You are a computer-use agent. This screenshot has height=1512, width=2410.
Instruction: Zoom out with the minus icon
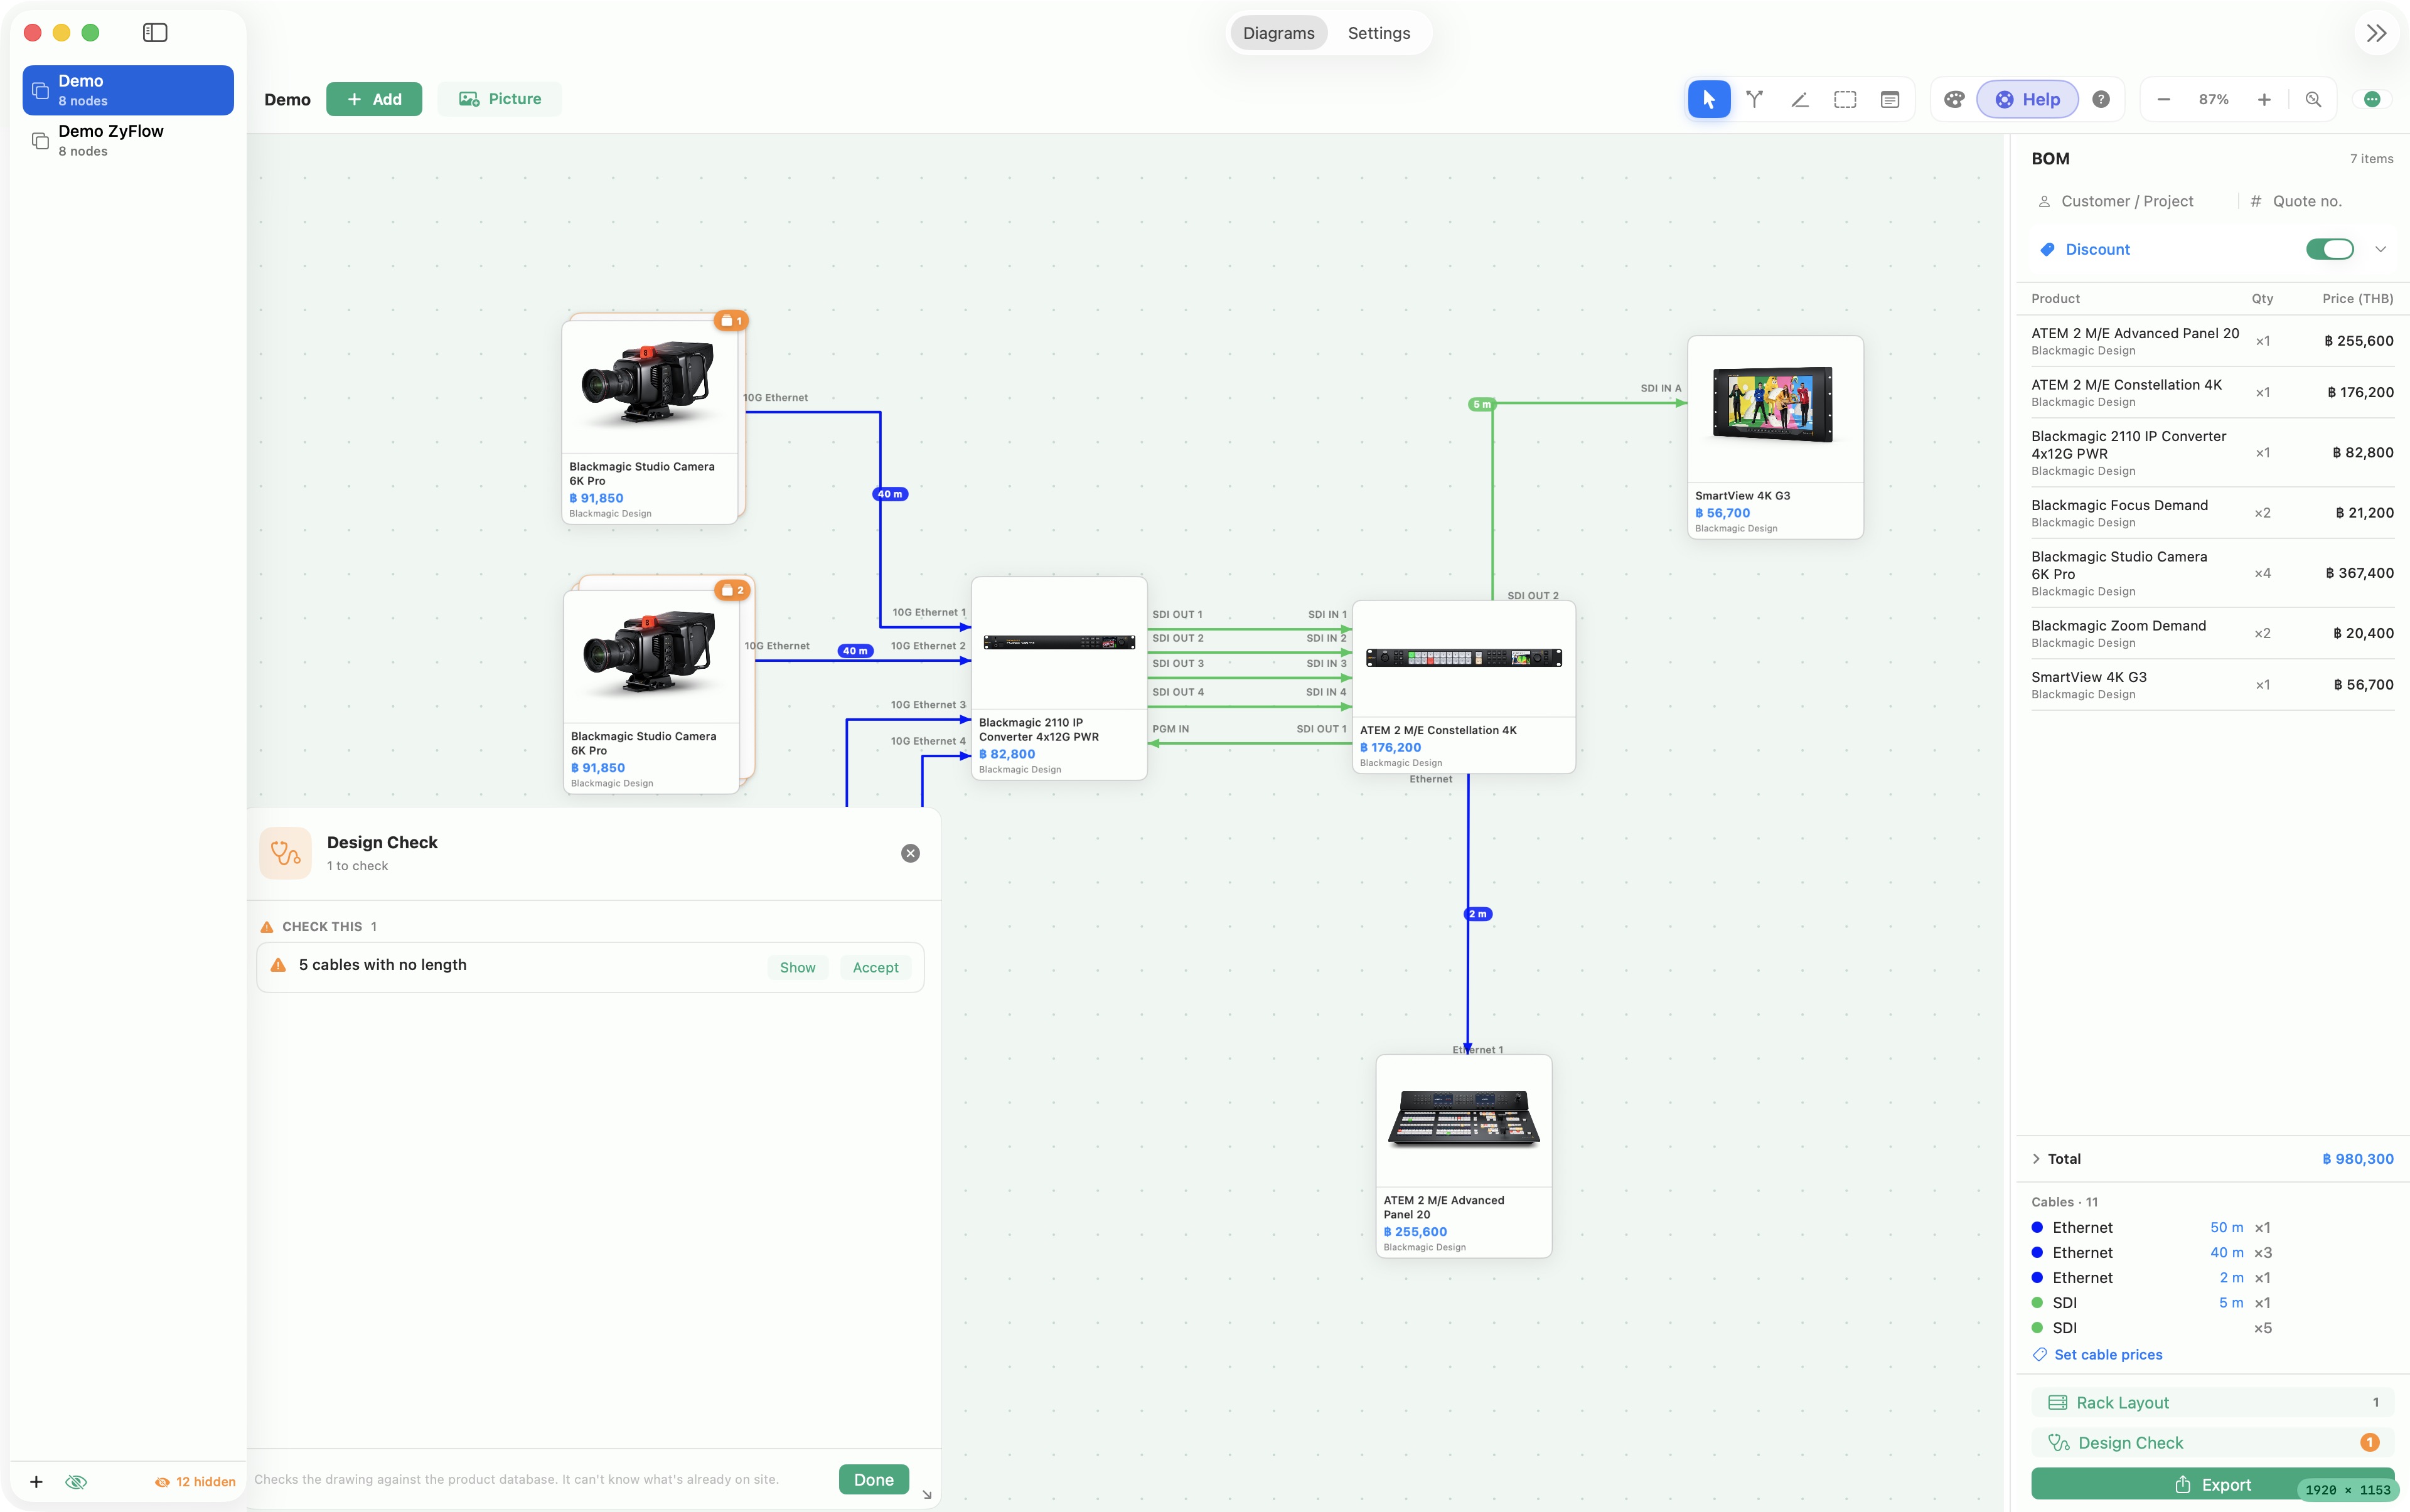point(2164,99)
